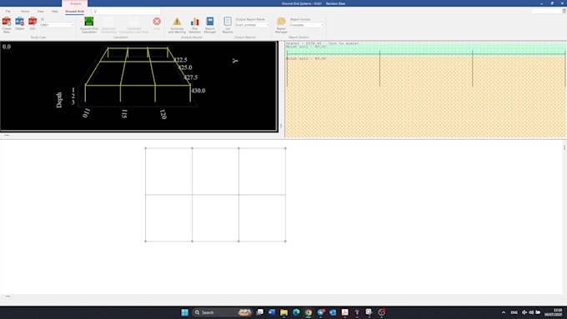Open File Explorer from taskbar
567x319 pixels.
[283, 312]
